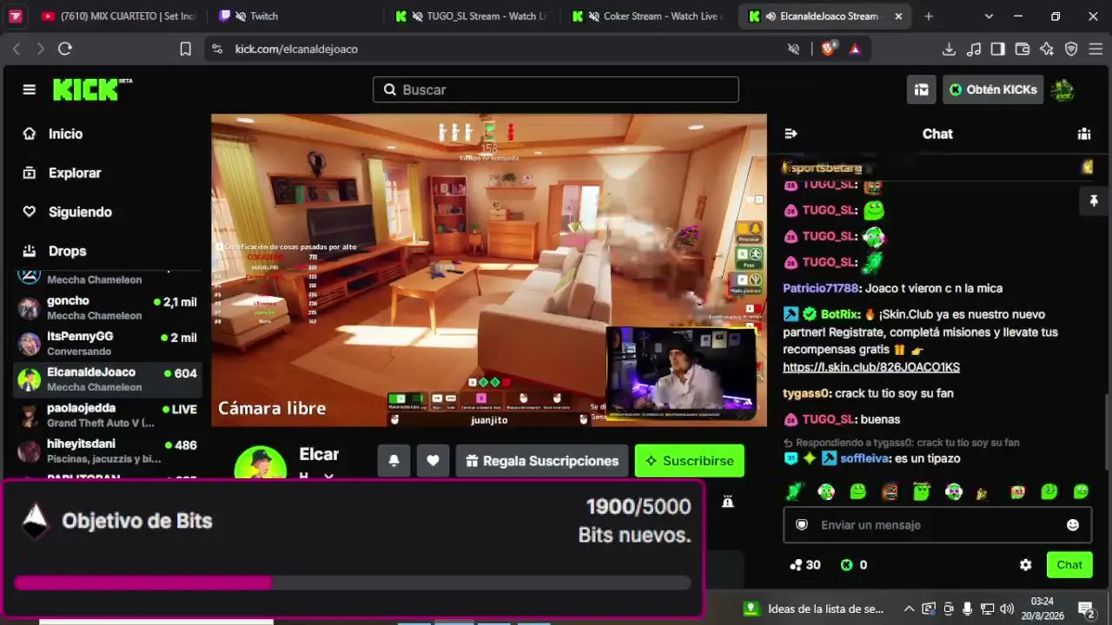View site information icon in address bar

(x=217, y=49)
